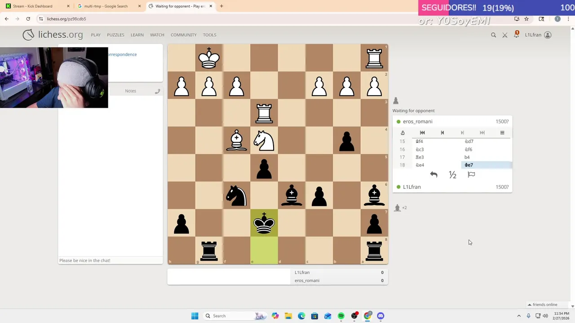The width and height of the screenshot is (575, 323).
Task: Click eros_romani in the score table
Action: pyautogui.click(x=307, y=281)
